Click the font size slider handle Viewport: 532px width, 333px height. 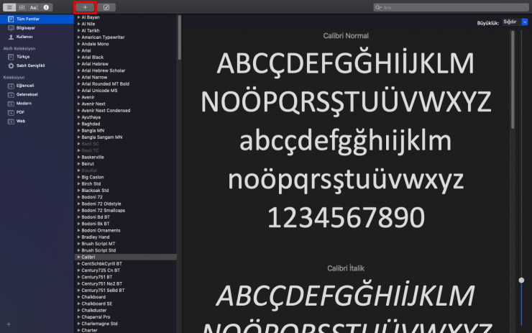point(521,280)
